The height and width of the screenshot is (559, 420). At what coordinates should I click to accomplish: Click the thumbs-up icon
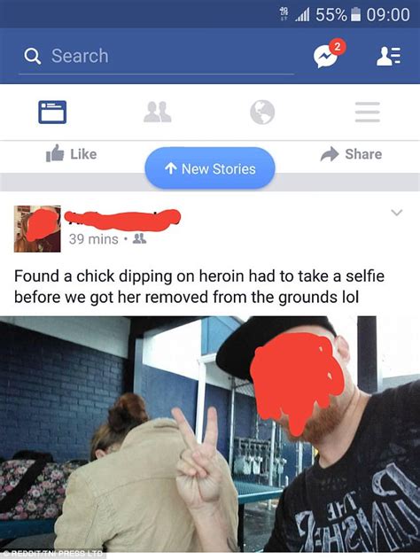pyautogui.click(x=55, y=153)
